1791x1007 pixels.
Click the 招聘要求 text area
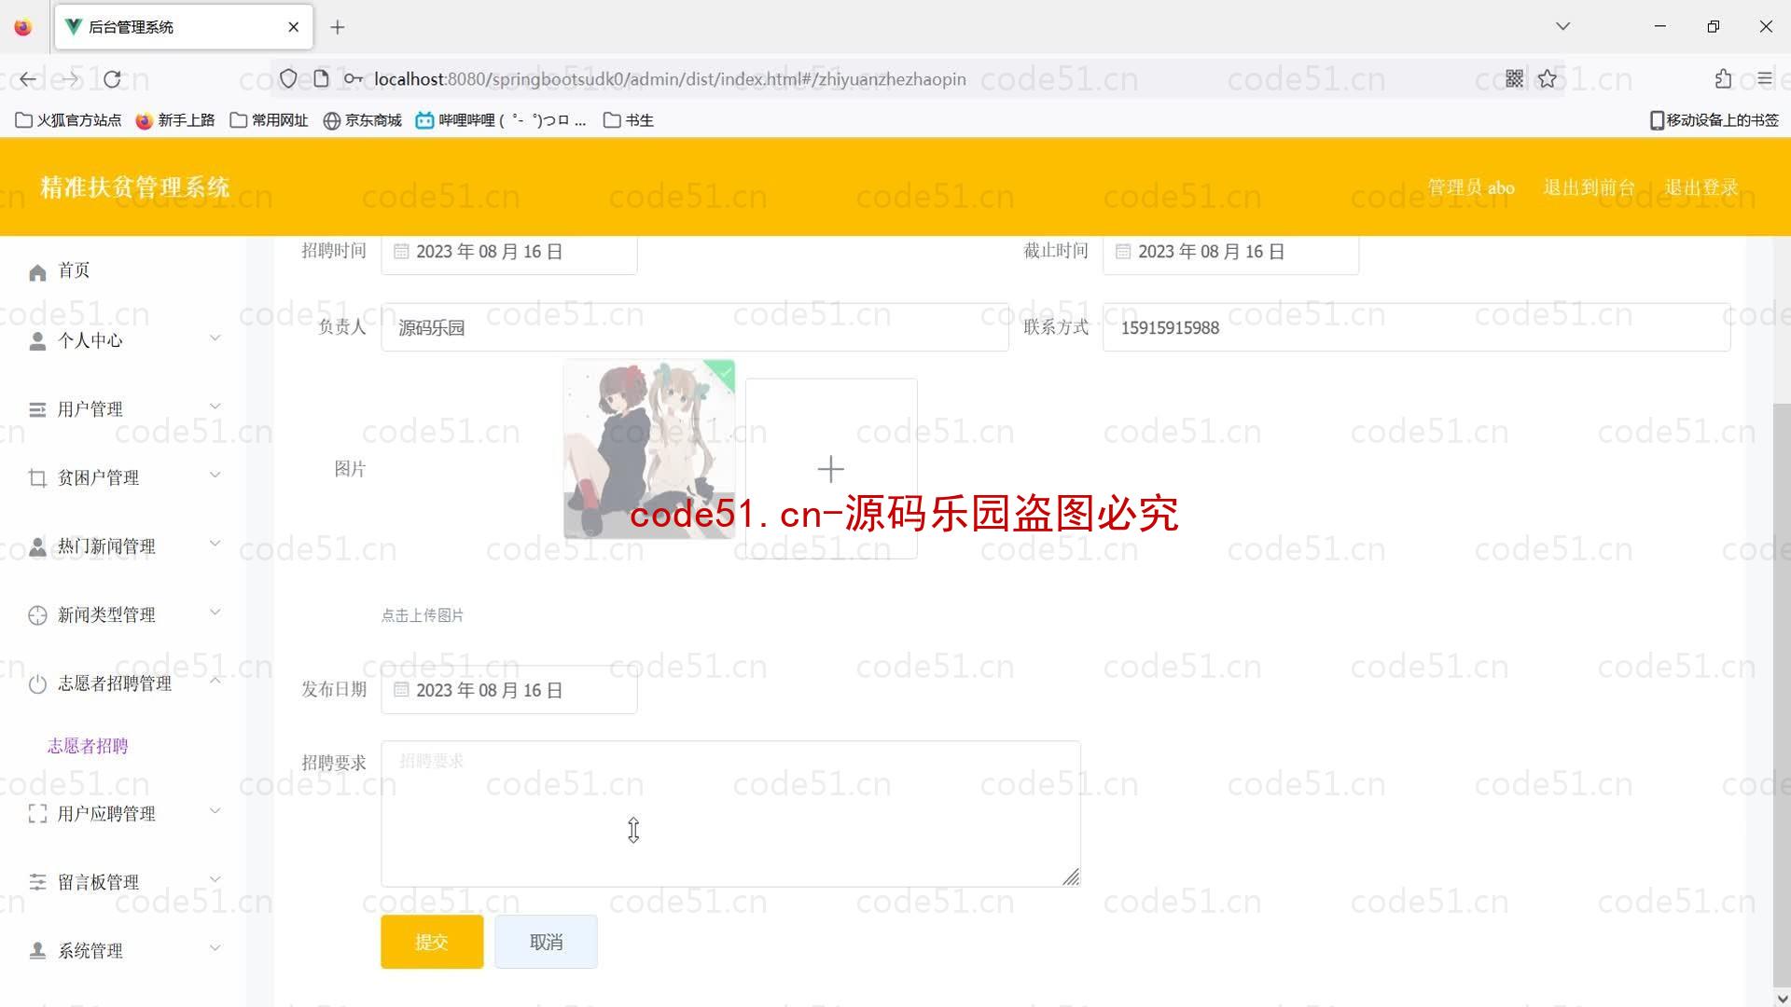tap(730, 814)
